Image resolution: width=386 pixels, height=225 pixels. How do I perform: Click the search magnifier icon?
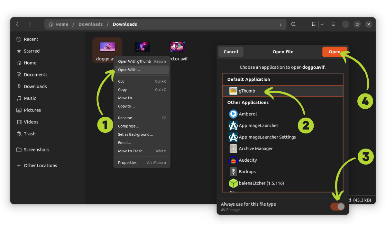click(x=293, y=24)
